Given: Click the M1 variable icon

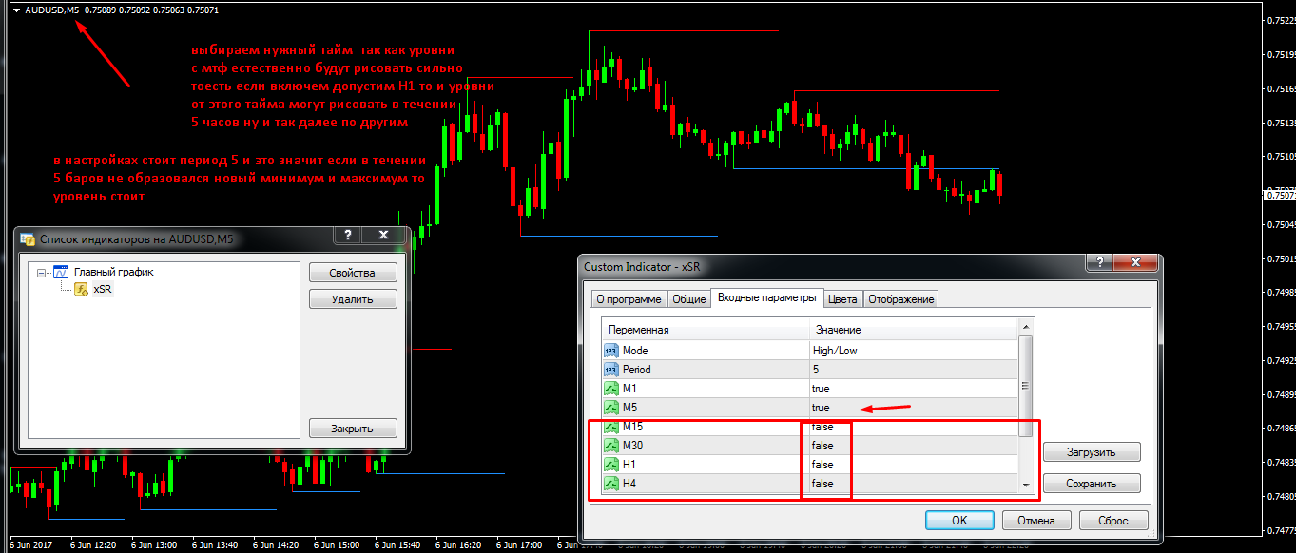Looking at the screenshot, I should coord(610,389).
